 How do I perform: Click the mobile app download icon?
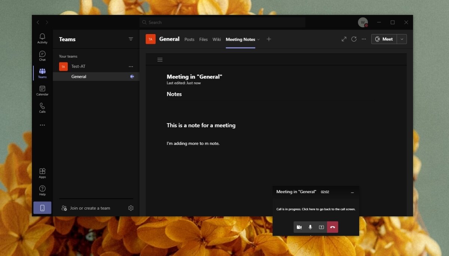42,208
